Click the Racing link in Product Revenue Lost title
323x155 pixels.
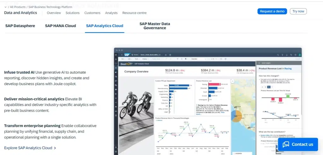[x=288, y=69]
